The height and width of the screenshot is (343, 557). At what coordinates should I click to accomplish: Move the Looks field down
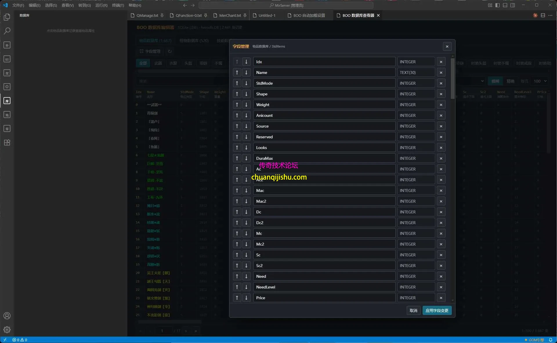(x=246, y=148)
